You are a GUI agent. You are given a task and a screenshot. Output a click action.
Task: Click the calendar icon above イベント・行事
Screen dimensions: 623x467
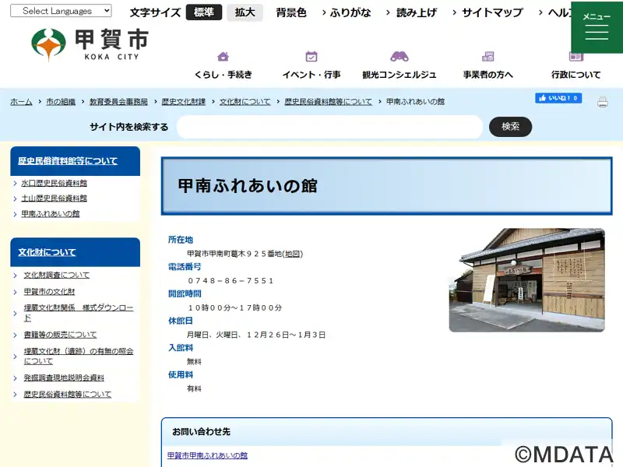coord(311,57)
